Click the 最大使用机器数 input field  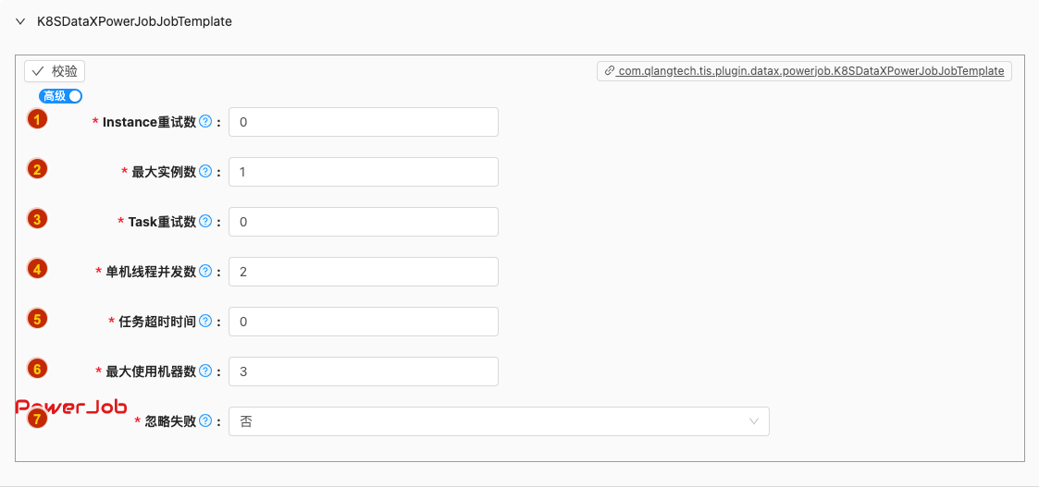[x=364, y=371]
